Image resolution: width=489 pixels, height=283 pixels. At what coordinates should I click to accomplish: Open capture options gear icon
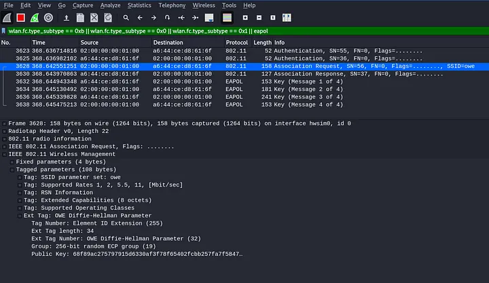pyautogui.click(x=49, y=17)
